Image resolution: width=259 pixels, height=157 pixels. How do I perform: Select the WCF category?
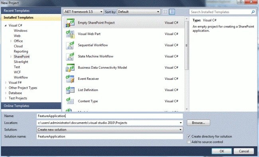[x=17, y=72]
